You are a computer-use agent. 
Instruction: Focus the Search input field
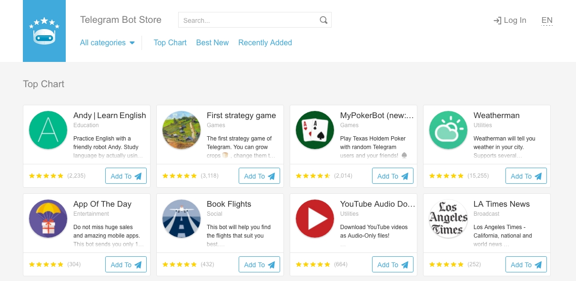tap(249, 20)
